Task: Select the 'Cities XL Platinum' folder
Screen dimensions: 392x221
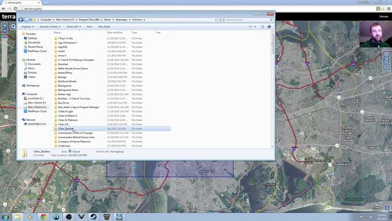Action: 68,120
